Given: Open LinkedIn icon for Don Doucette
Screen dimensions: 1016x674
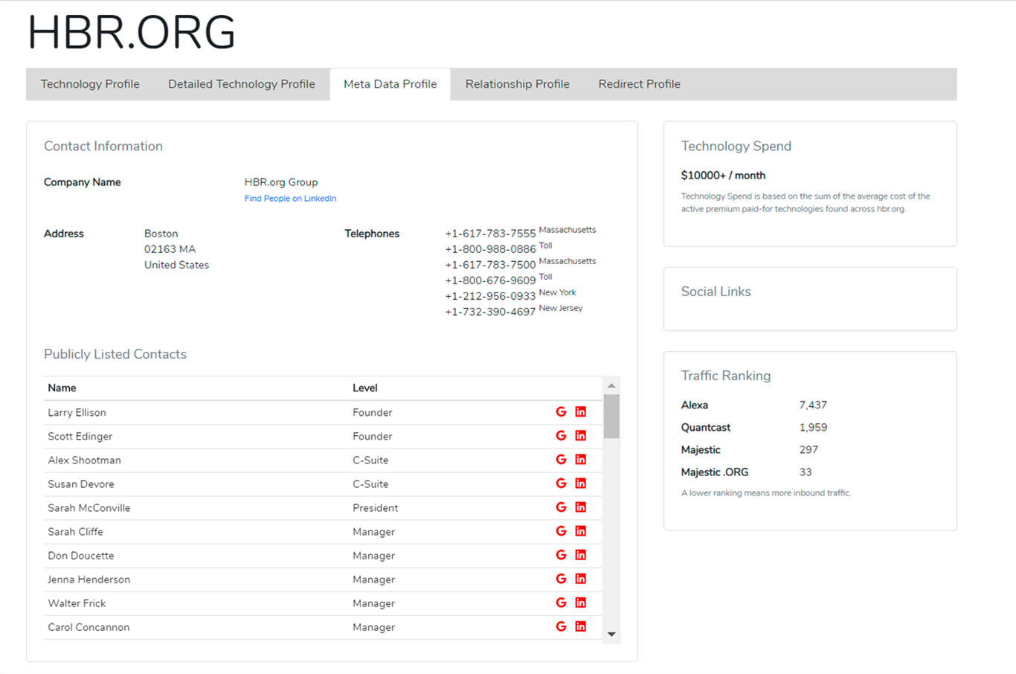Looking at the screenshot, I should (x=581, y=555).
